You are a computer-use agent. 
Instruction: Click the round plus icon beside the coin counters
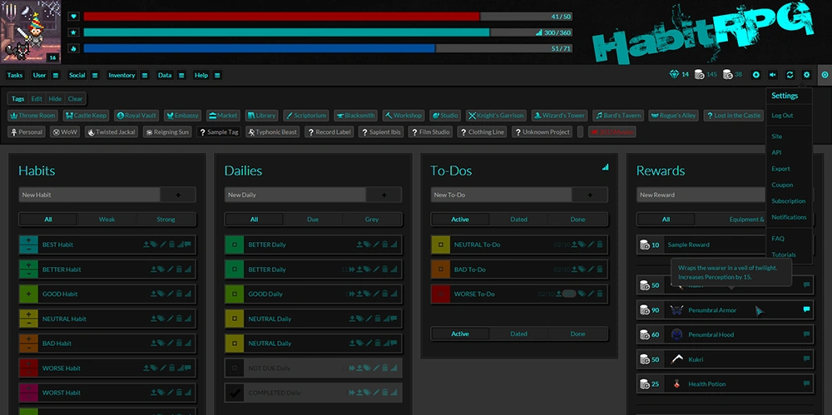[756, 76]
